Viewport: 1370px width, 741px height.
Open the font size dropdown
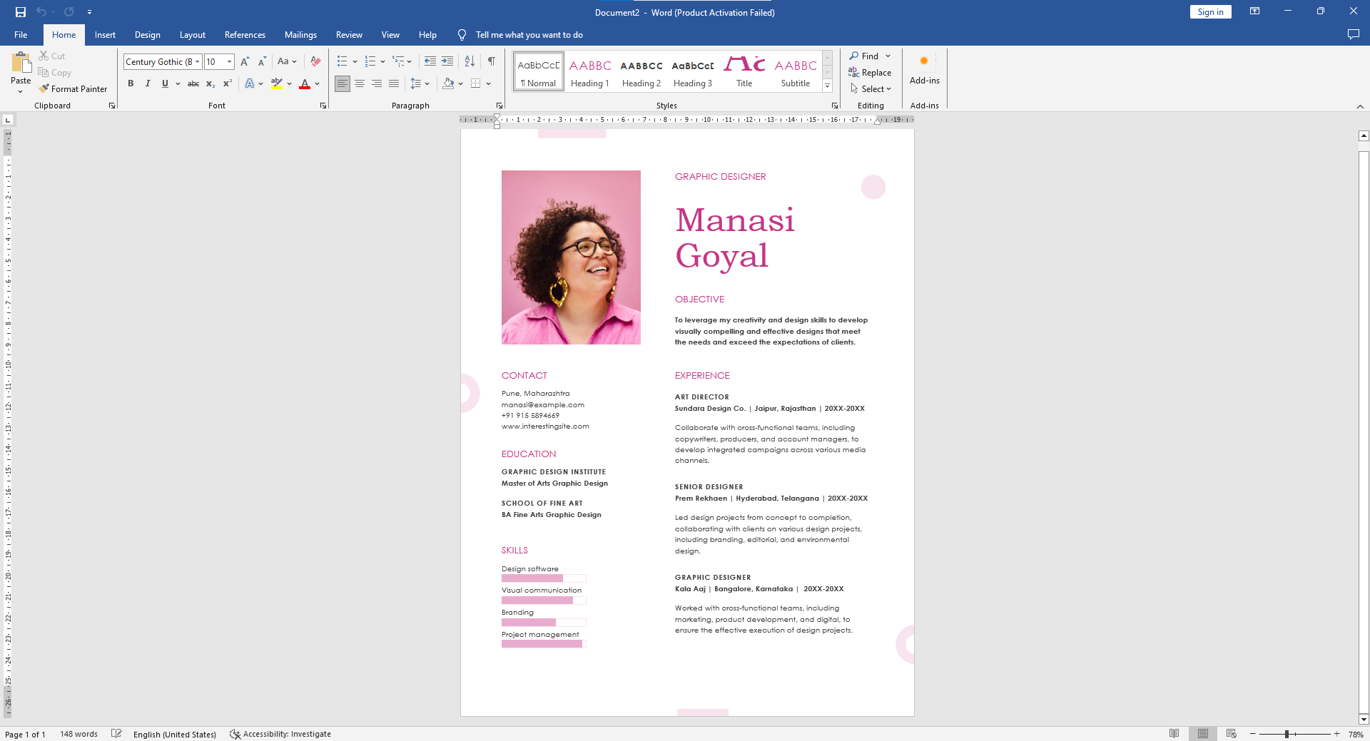[228, 61]
